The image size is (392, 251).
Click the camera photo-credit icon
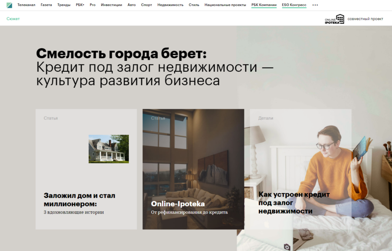pyautogui.click(x=288, y=247)
